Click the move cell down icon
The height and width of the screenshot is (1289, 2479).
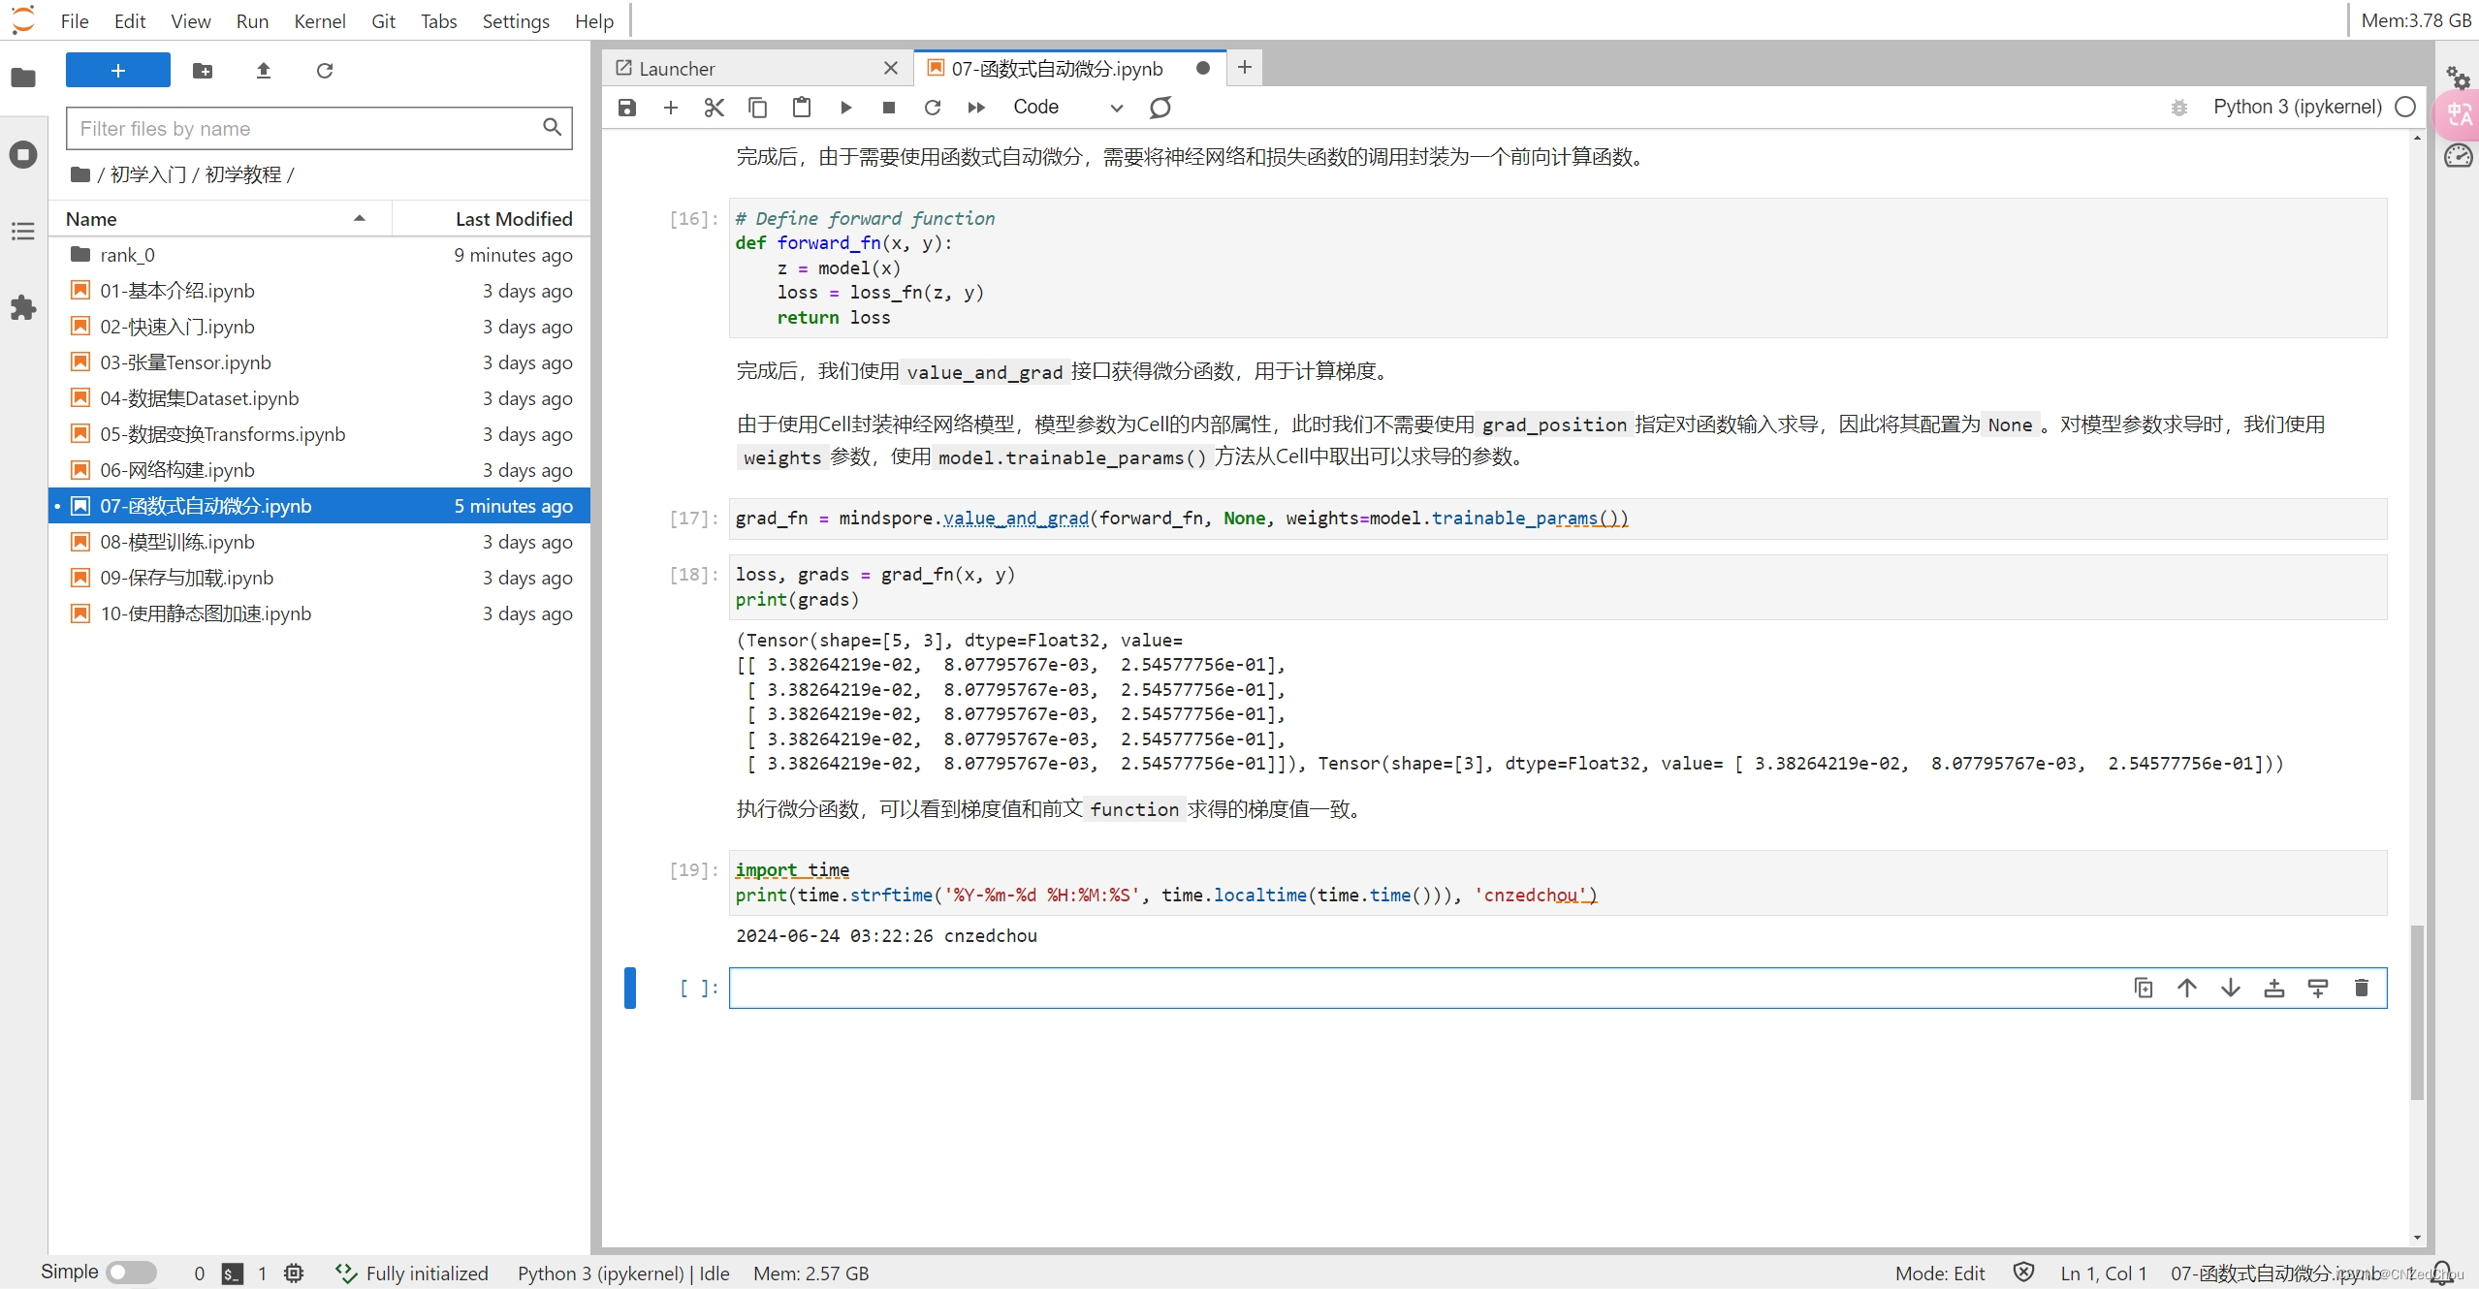click(2230, 988)
